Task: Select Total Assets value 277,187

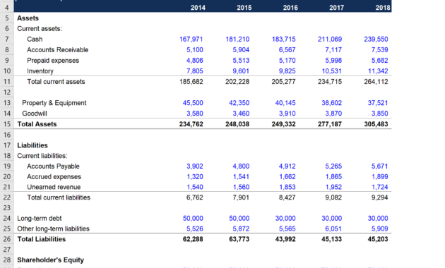Action: pos(330,124)
